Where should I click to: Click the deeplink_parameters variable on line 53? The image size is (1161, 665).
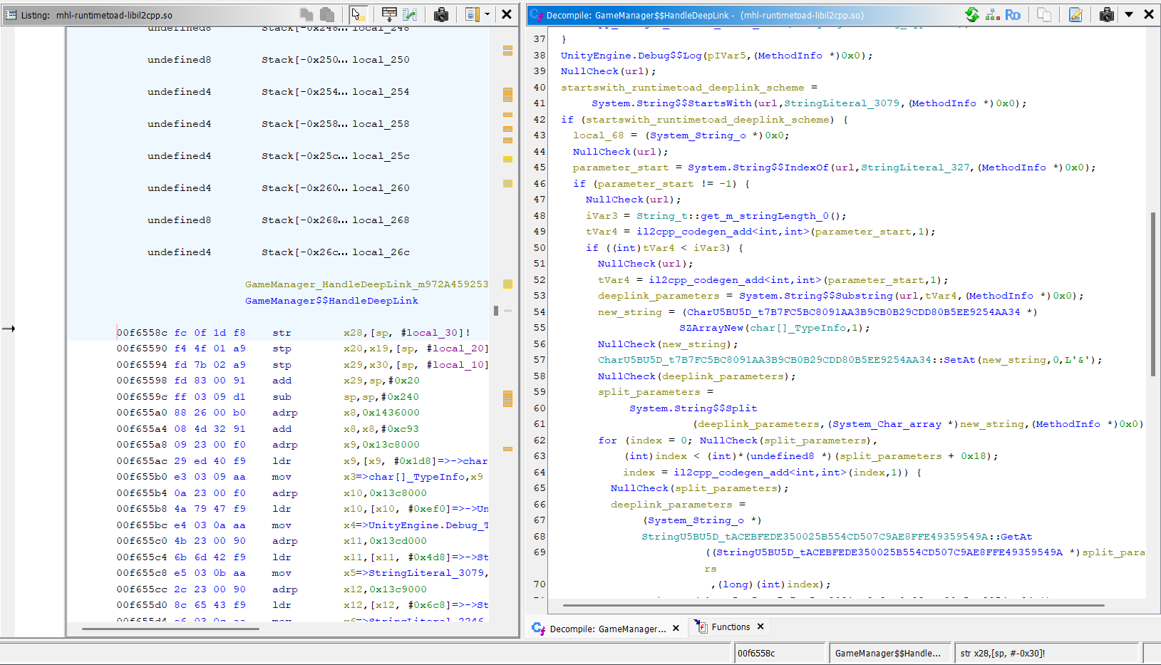point(659,296)
